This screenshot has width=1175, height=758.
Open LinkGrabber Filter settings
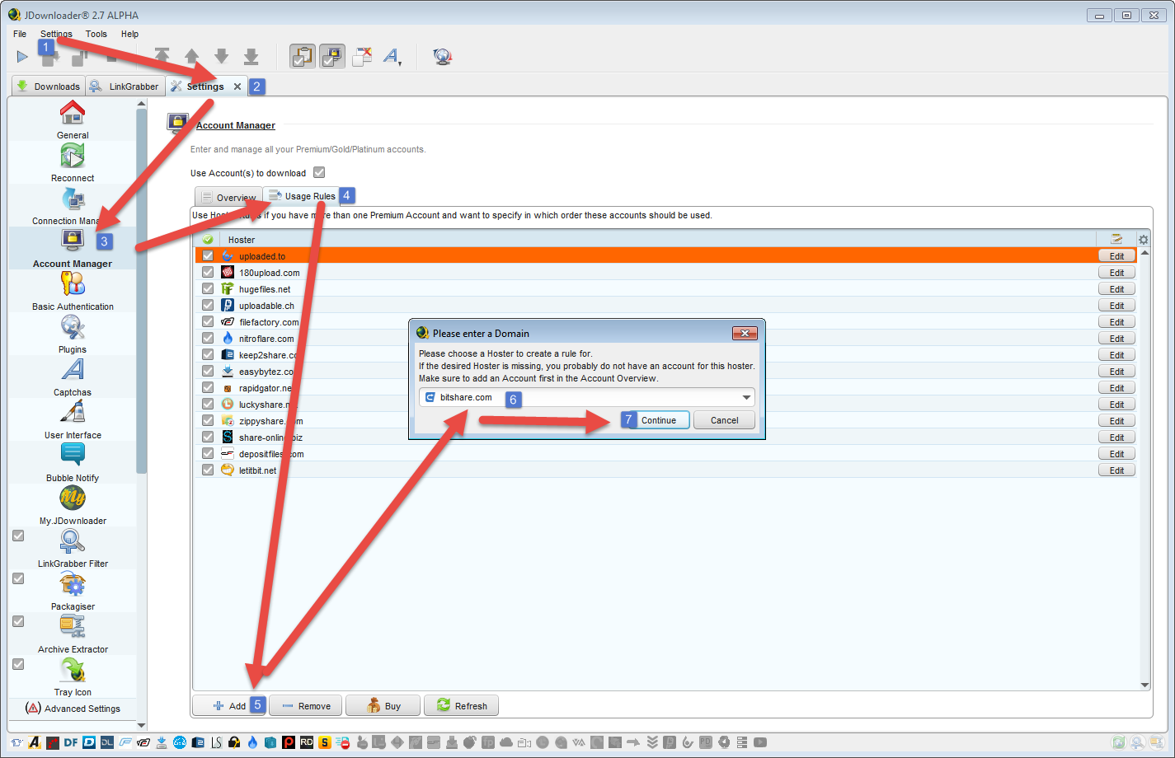tap(73, 548)
